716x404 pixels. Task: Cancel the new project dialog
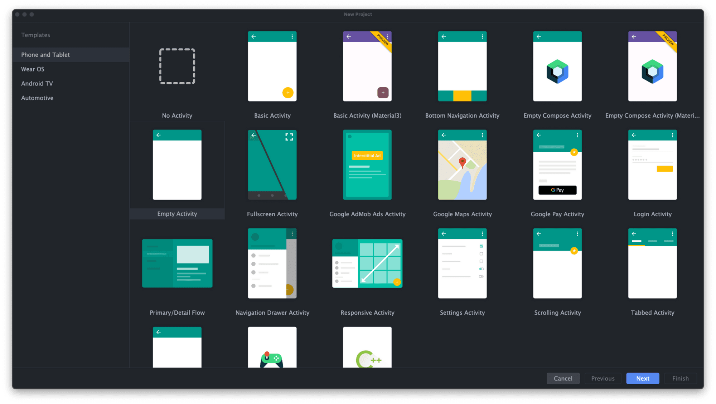563,378
